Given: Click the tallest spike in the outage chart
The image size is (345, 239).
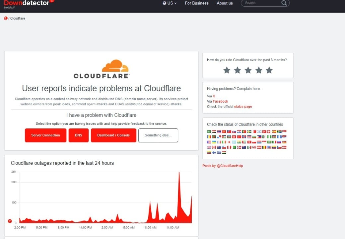Looking at the screenshot, I should point(179,198).
